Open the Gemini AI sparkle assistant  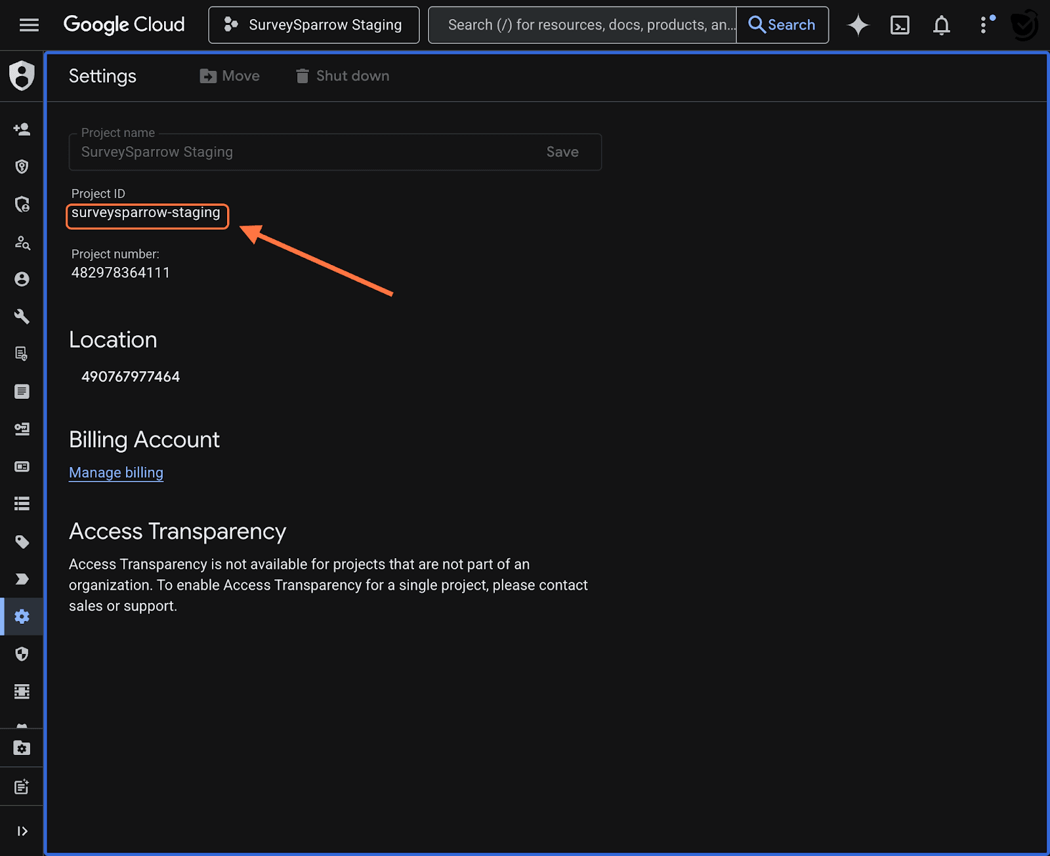858,25
